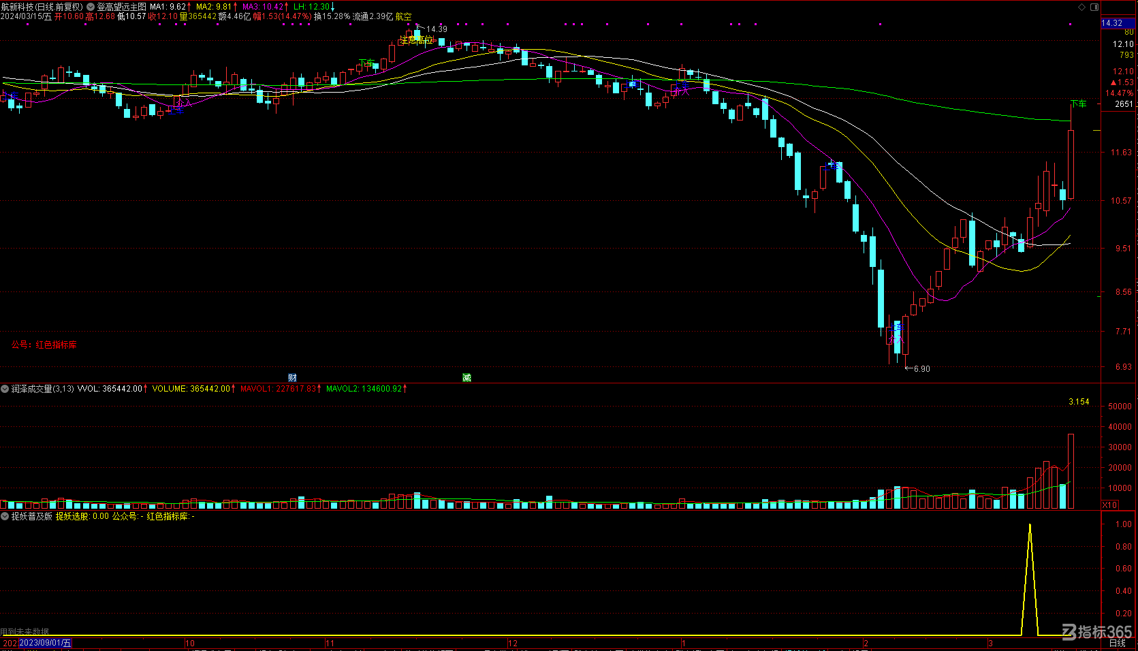Screen dimensions: 1138x651
Task: Click month 10 on the time axis
Action: (190, 643)
